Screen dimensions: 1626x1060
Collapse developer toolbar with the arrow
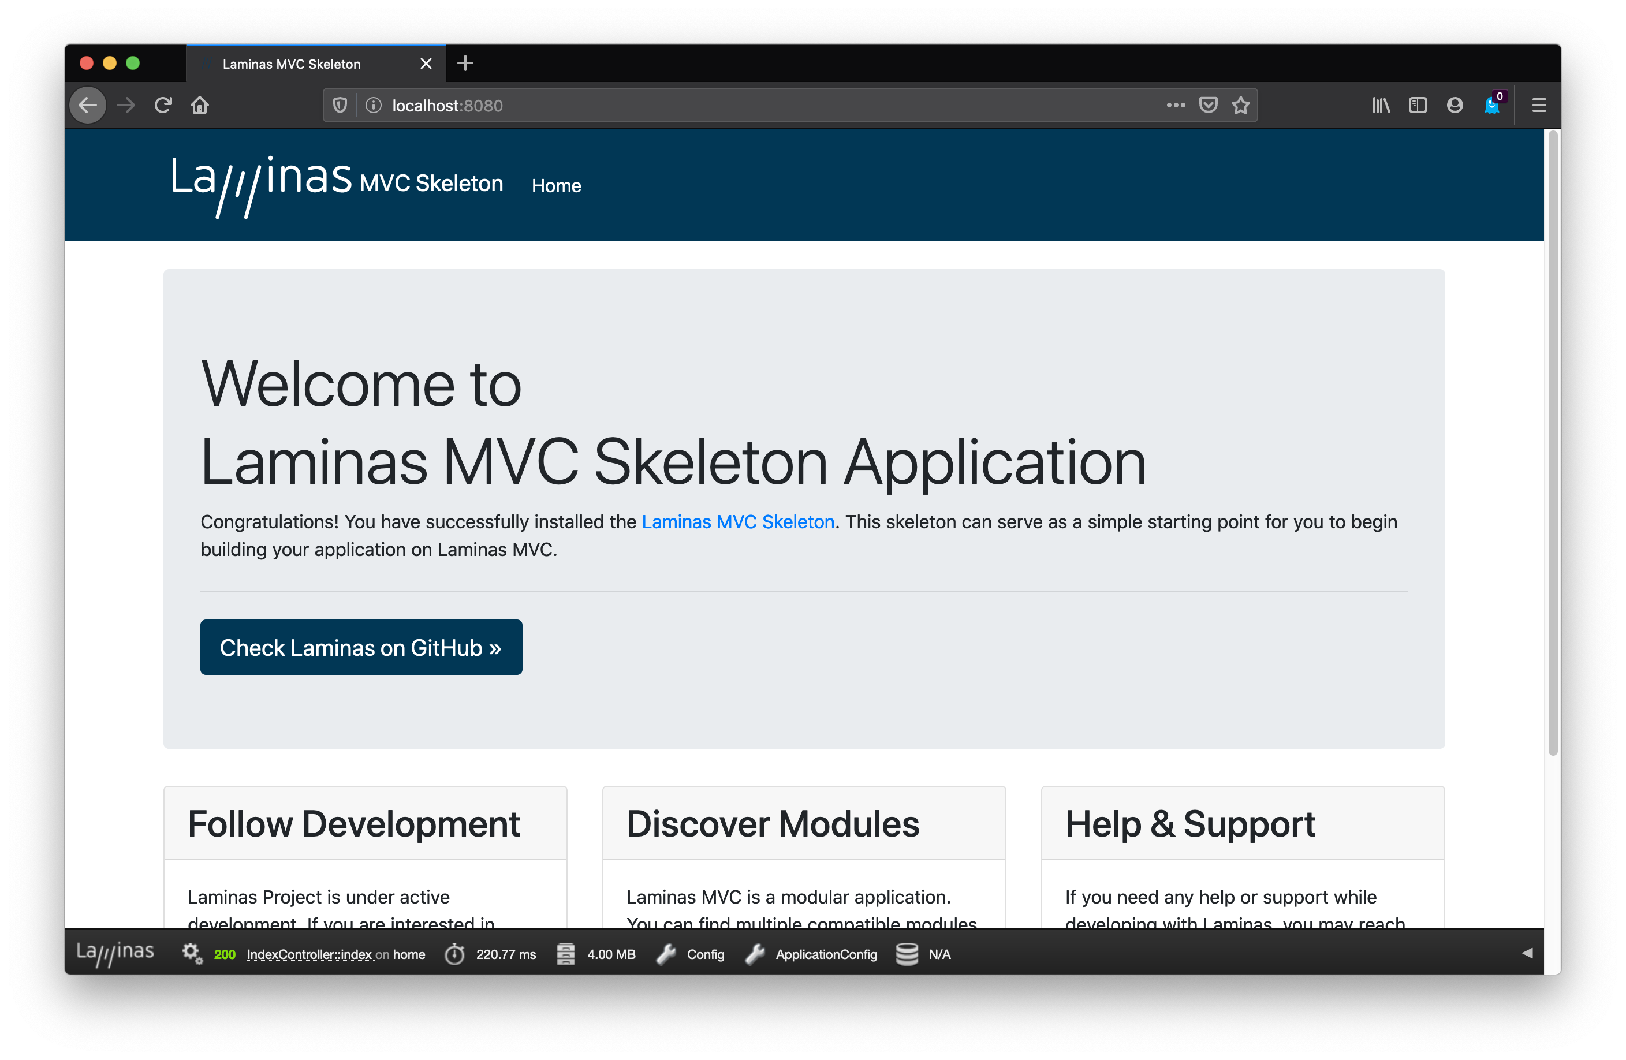tap(1527, 953)
